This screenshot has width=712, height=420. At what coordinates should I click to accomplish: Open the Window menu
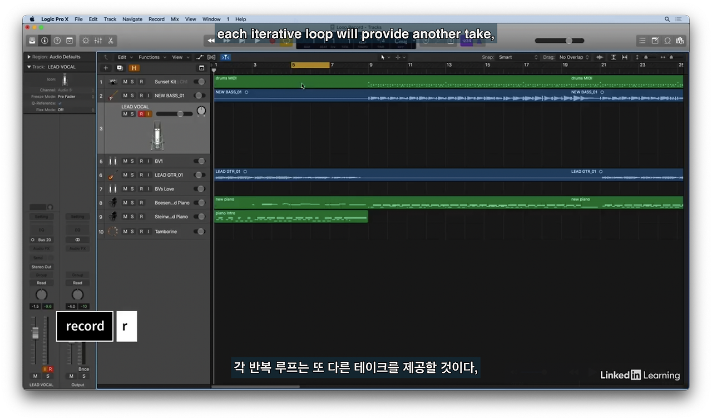tap(211, 19)
